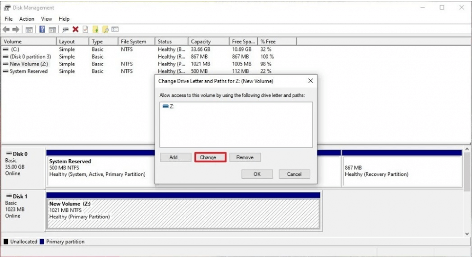Click the scroll up arrow in disk pane
472x258 pixels.
click(x=467, y=149)
